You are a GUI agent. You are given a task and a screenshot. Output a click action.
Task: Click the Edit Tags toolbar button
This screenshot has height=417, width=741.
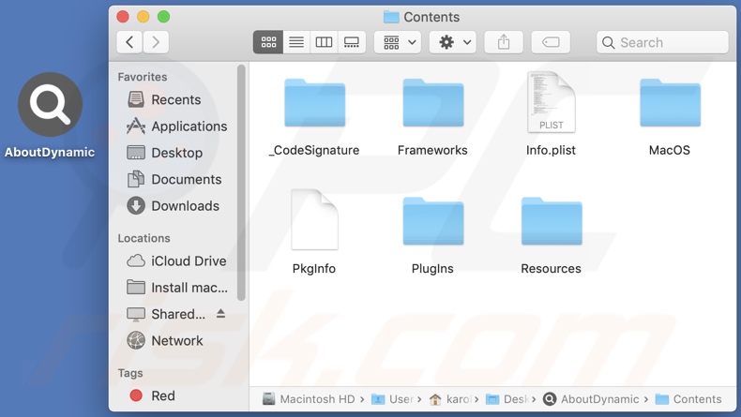[551, 42]
